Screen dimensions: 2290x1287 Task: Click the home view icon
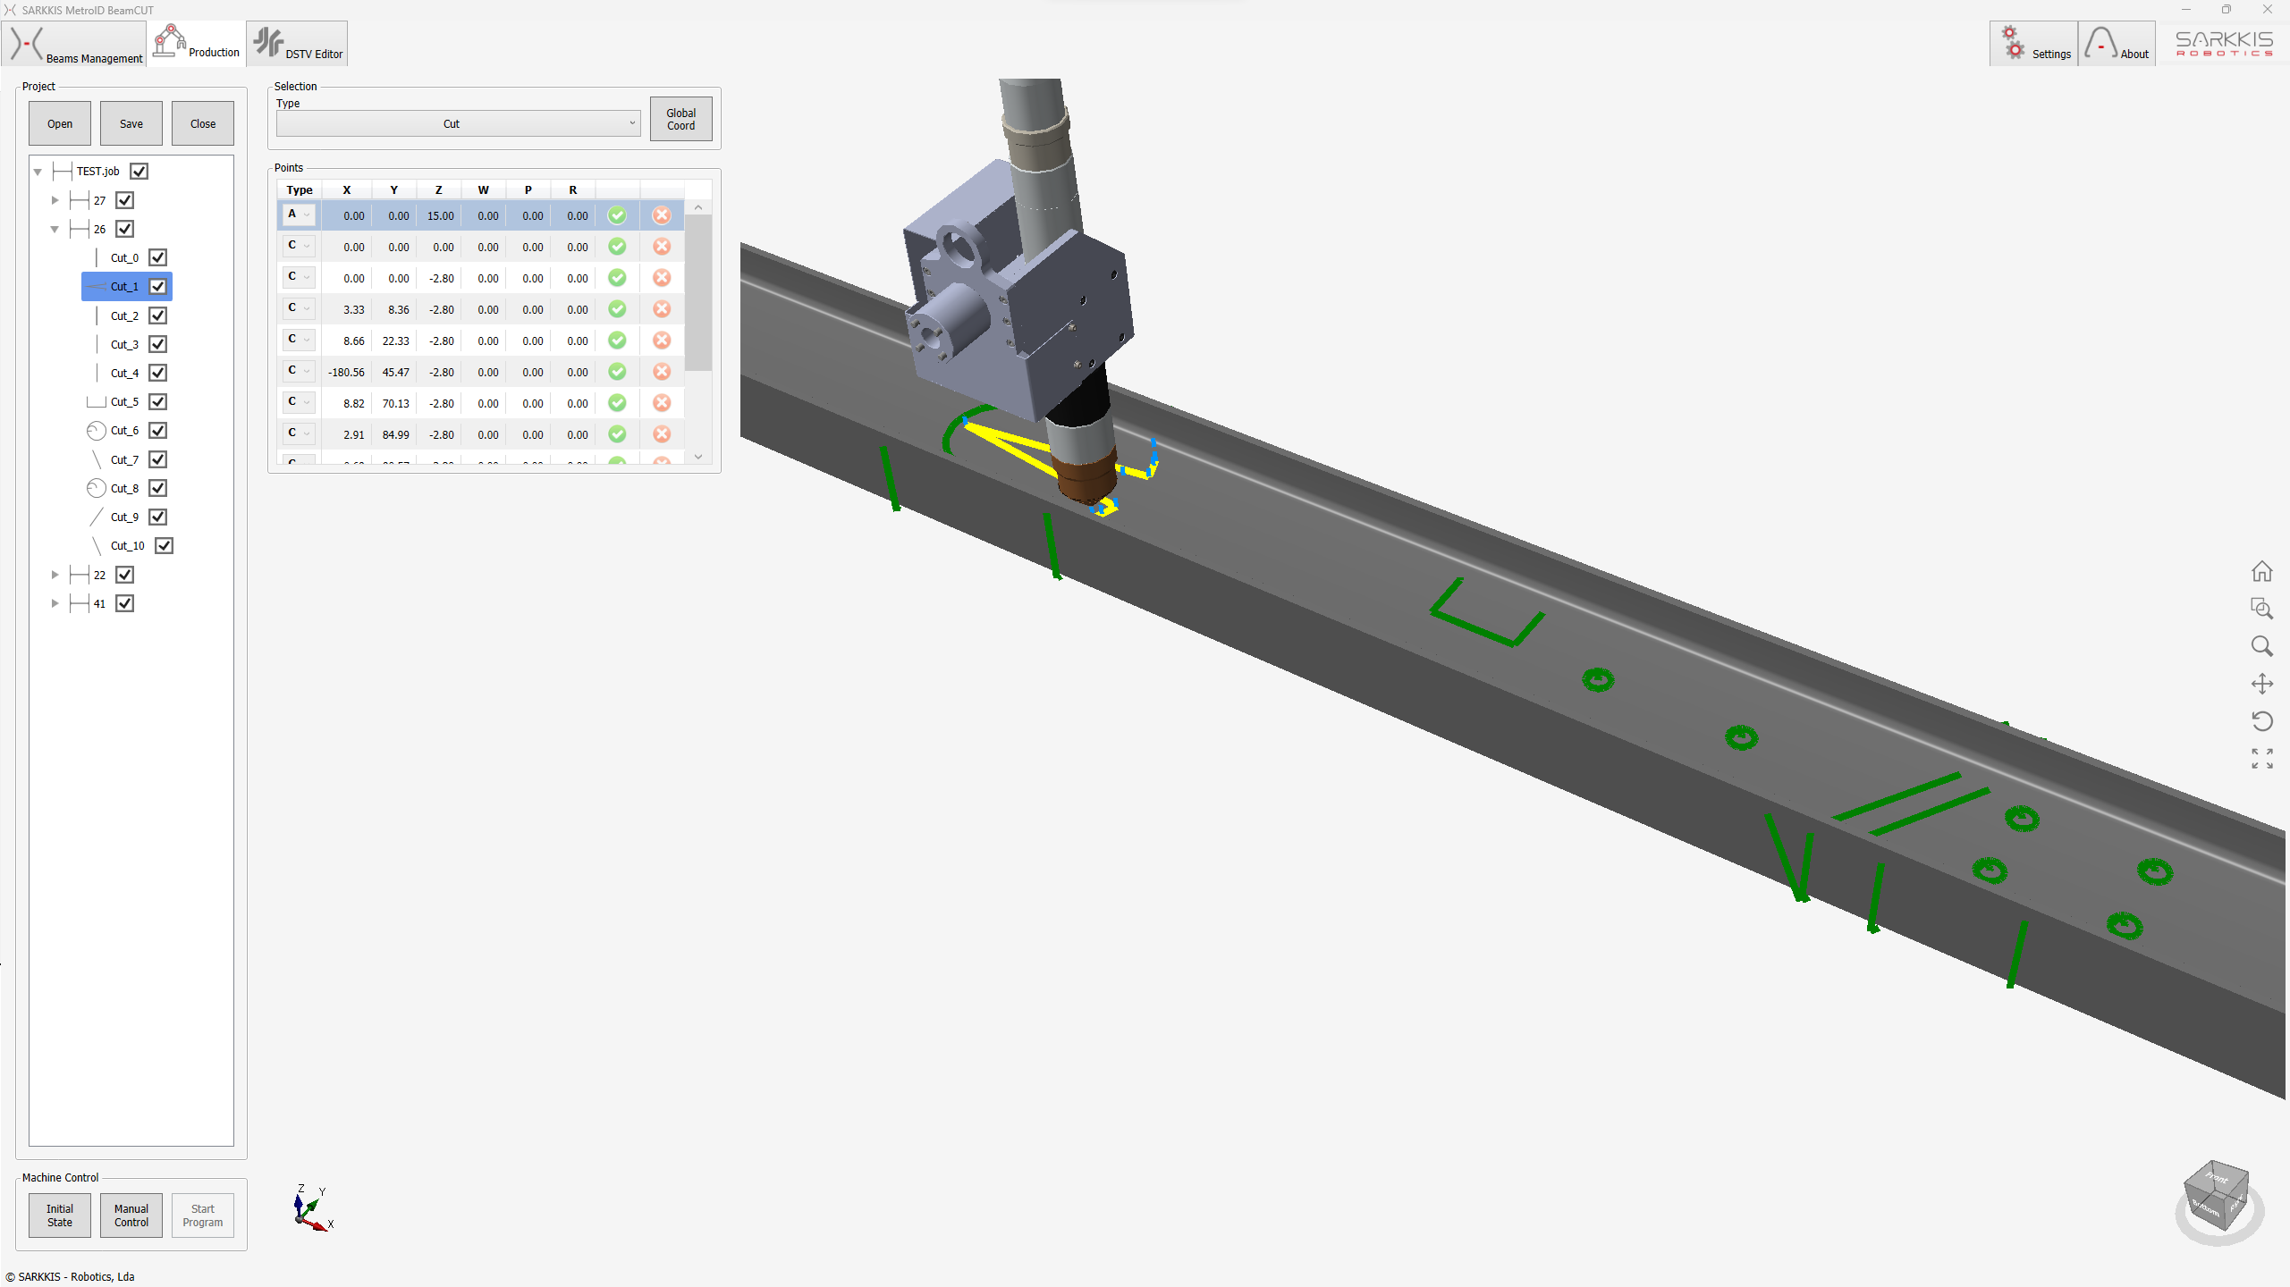[2261, 571]
